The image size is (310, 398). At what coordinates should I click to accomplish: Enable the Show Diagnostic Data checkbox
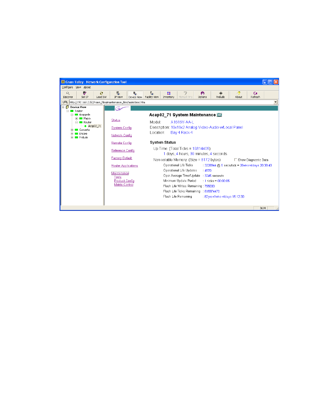click(236, 160)
